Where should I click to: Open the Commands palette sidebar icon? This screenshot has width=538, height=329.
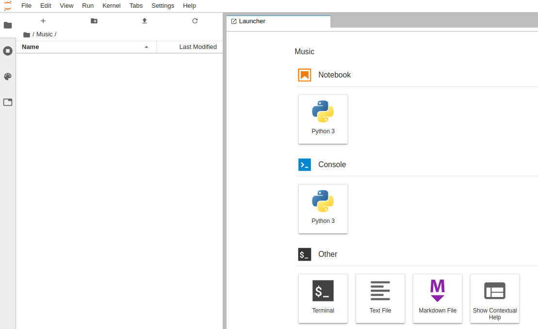(x=8, y=77)
